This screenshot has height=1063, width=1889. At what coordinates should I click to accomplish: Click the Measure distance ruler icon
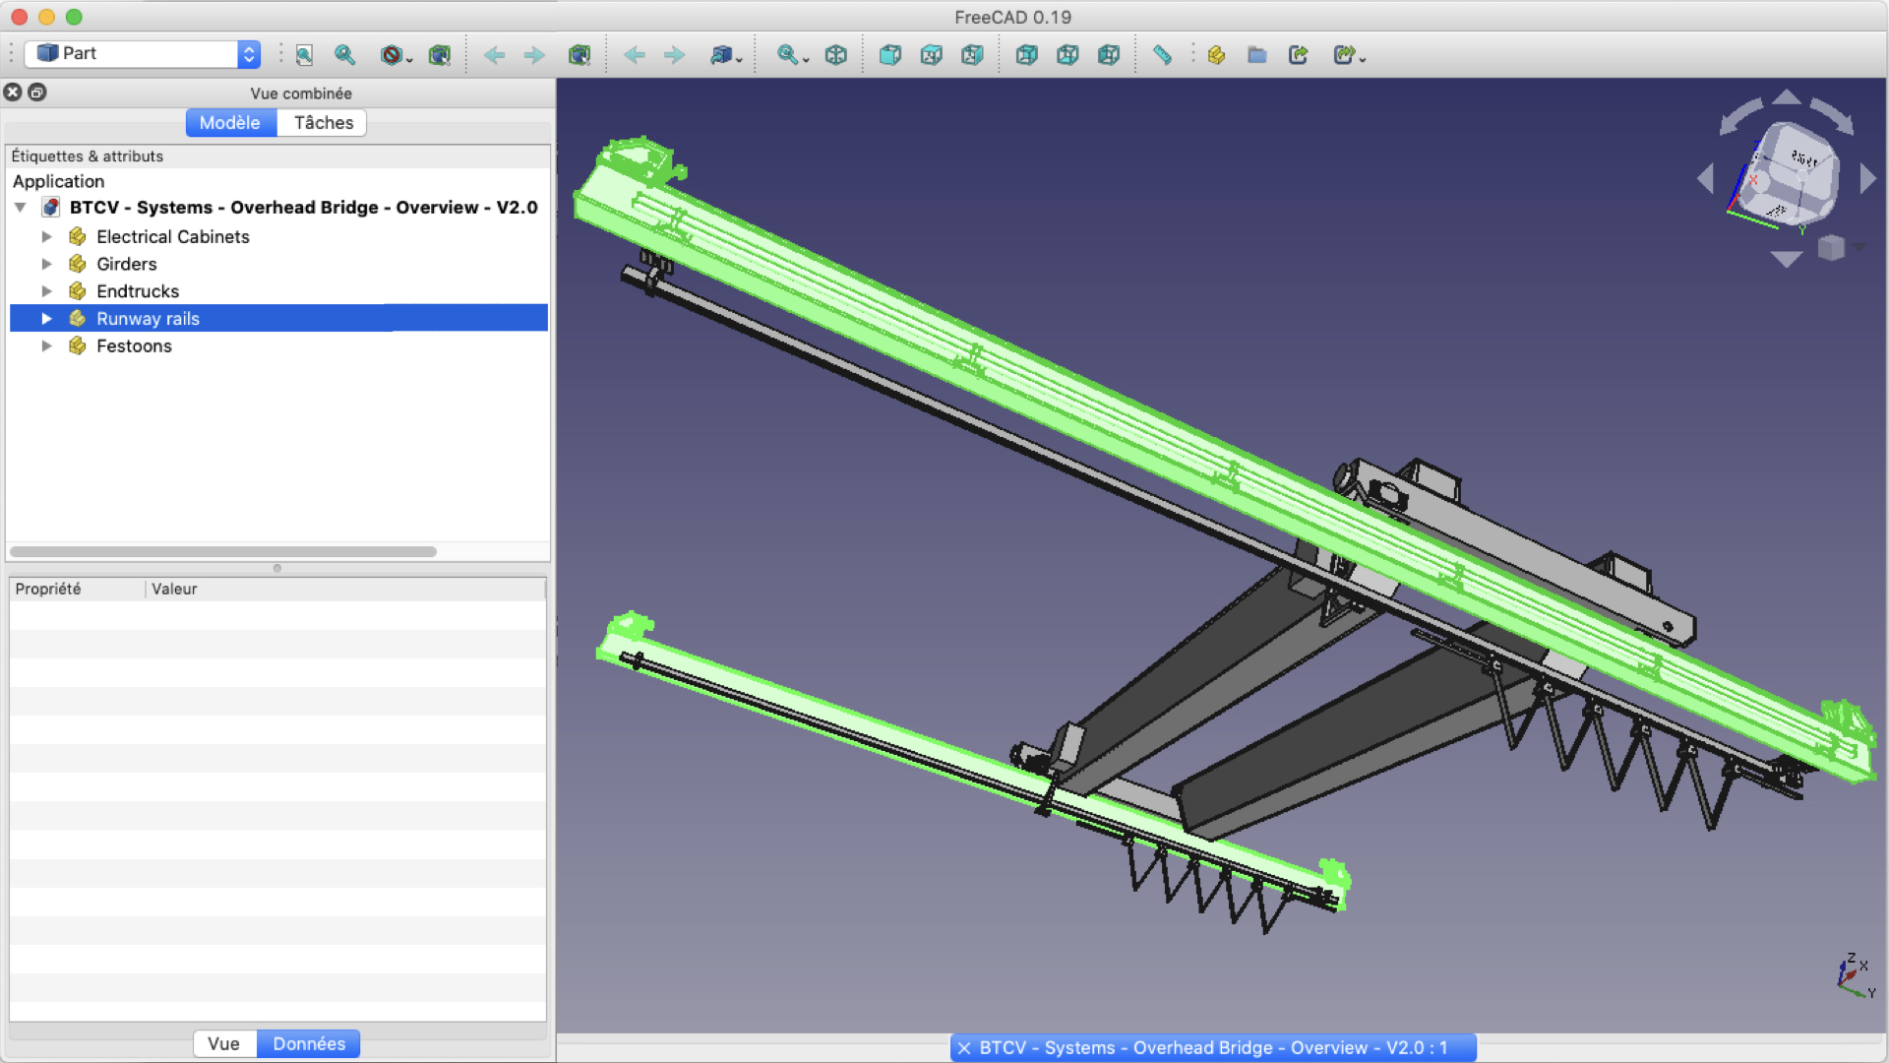click(1162, 55)
